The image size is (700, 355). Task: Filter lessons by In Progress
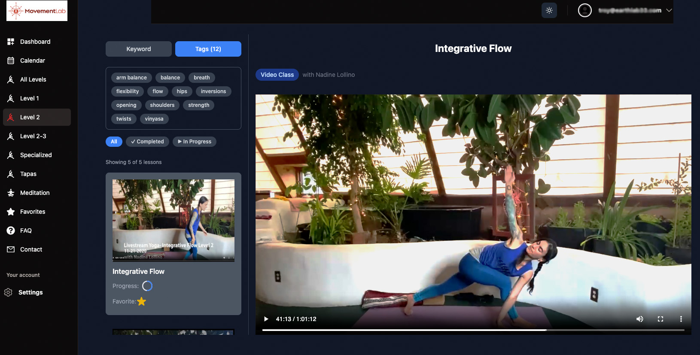(195, 142)
